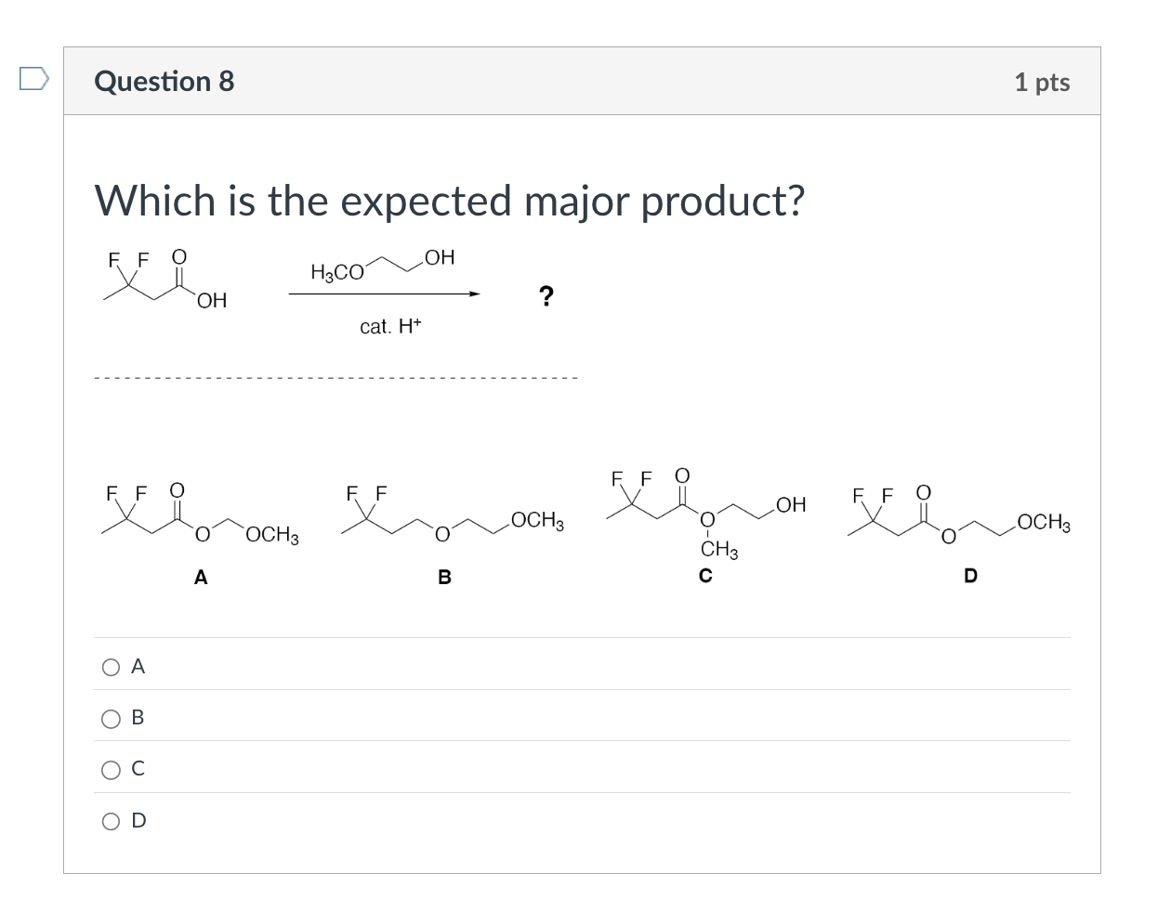Click the reaction arrow in the scheme

384,293
